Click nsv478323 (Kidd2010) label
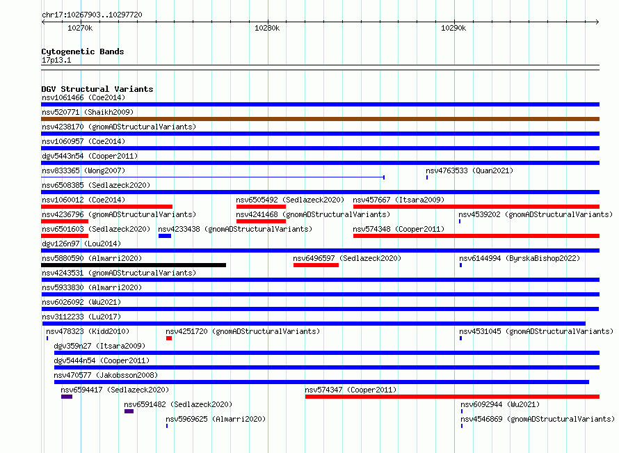 [x=88, y=331]
